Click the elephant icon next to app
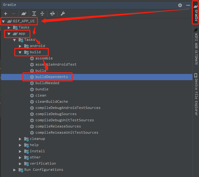The width and height of the screenshot is (199, 177). pos(15,34)
